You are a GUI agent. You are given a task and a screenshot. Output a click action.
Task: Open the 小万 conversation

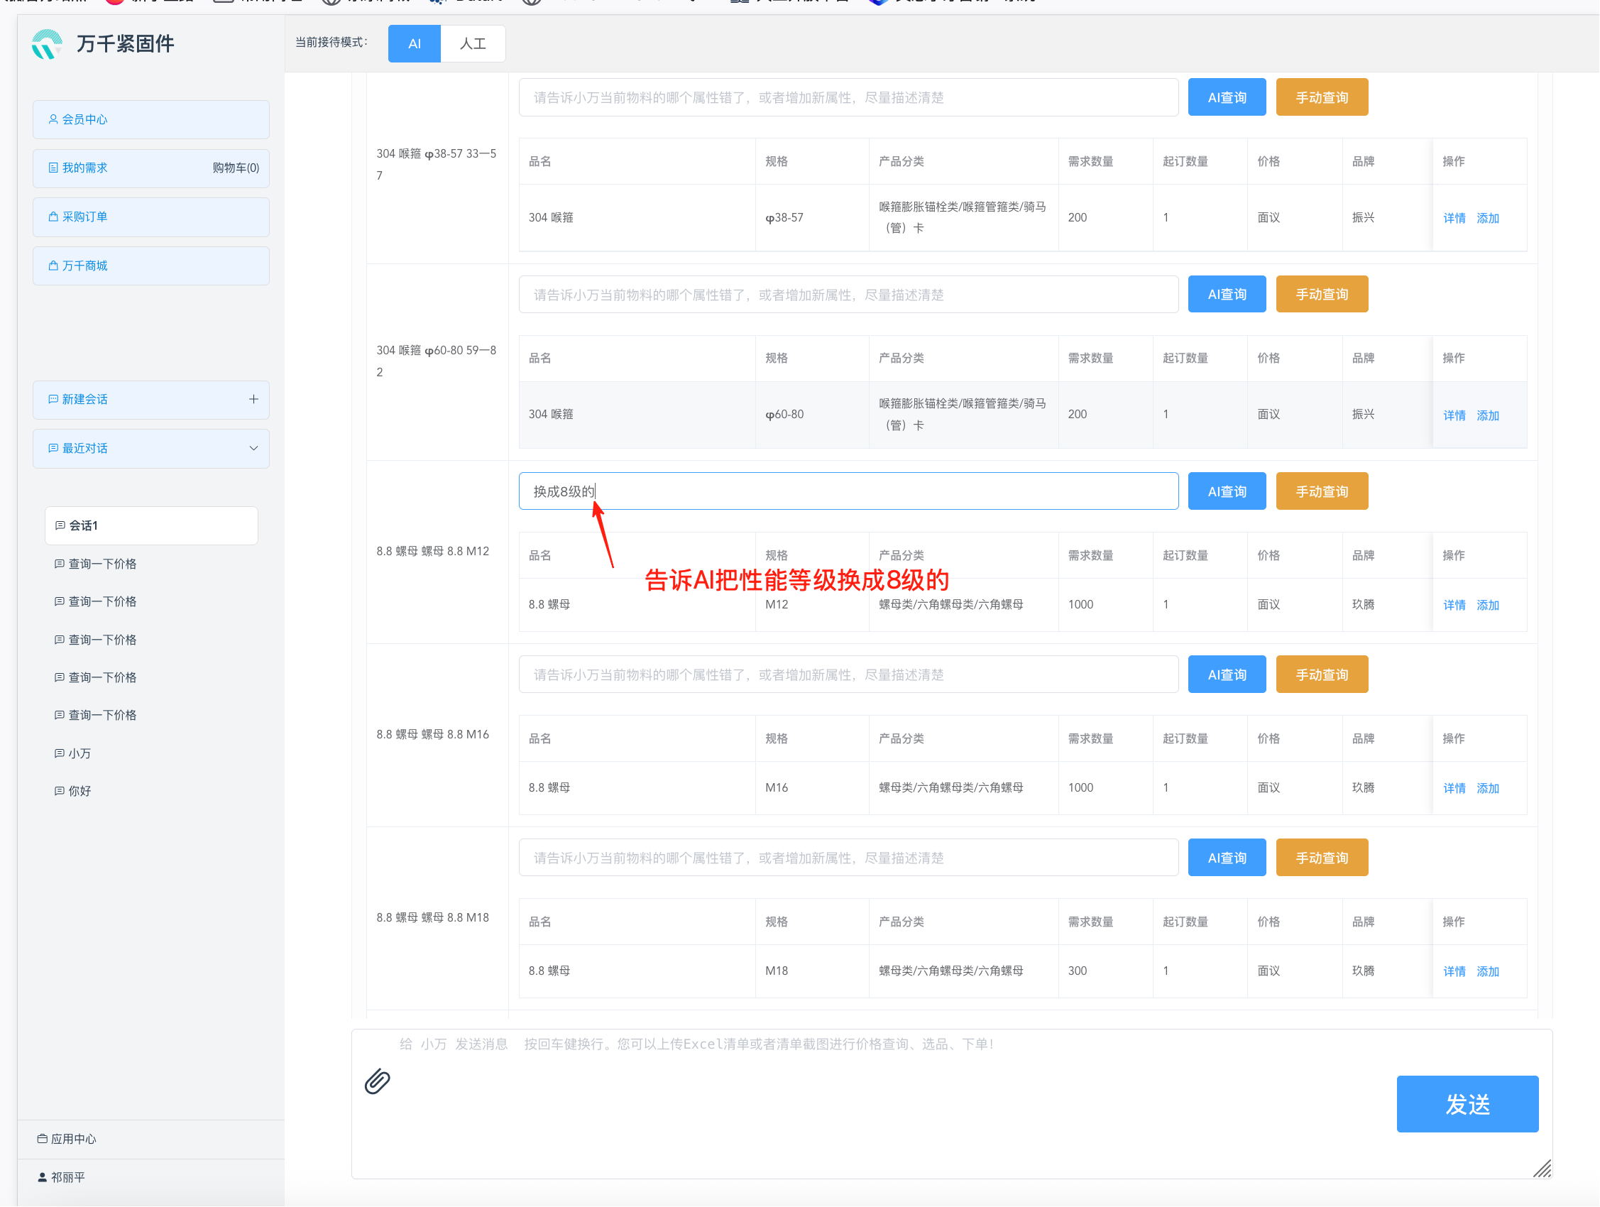[80, 753]
